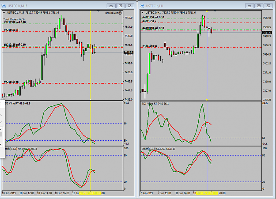Click the chart shift triangle marker atop the M15 chart
This screenshot has height=199, width=276.
coord(98,11)
